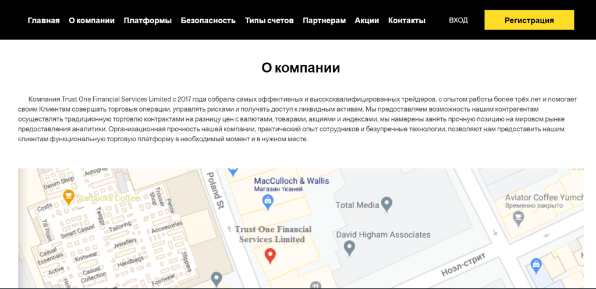Click the blue shop marker near Ноэл-стрит
This screenshot has height=289, width=596.
536,266
